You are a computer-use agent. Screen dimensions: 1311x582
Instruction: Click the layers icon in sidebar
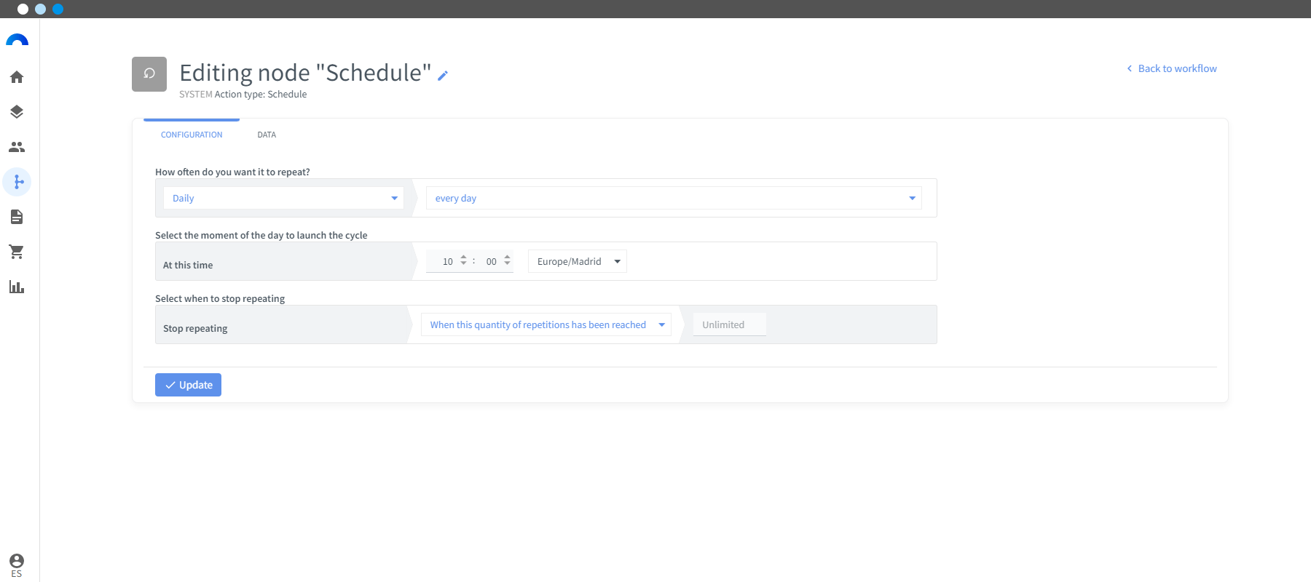coord(17,112)
